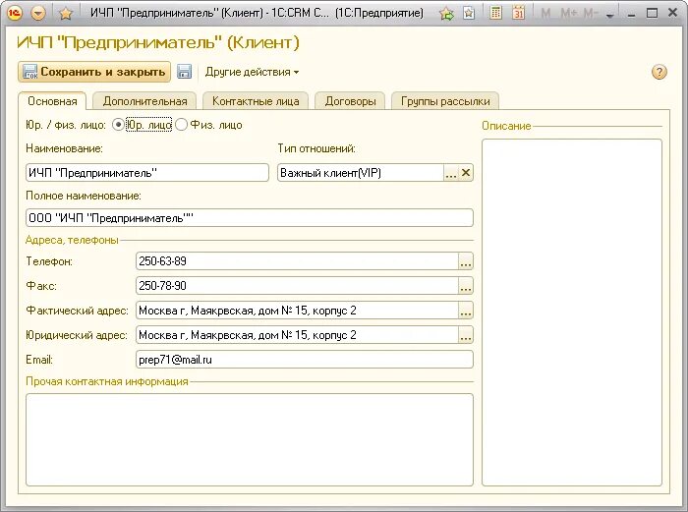Save record with the floppy disk icon
Screen dimensions: 688x512
click(x=185, y=72)
